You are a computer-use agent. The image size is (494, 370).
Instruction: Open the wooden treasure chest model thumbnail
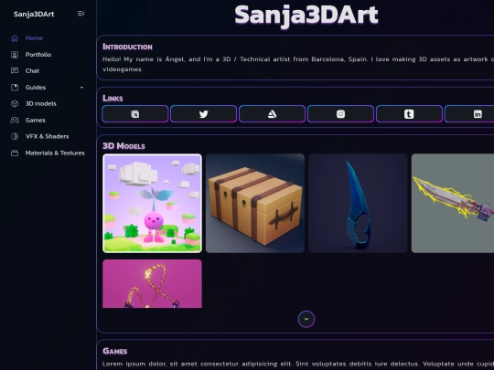(x=255, y=203)
